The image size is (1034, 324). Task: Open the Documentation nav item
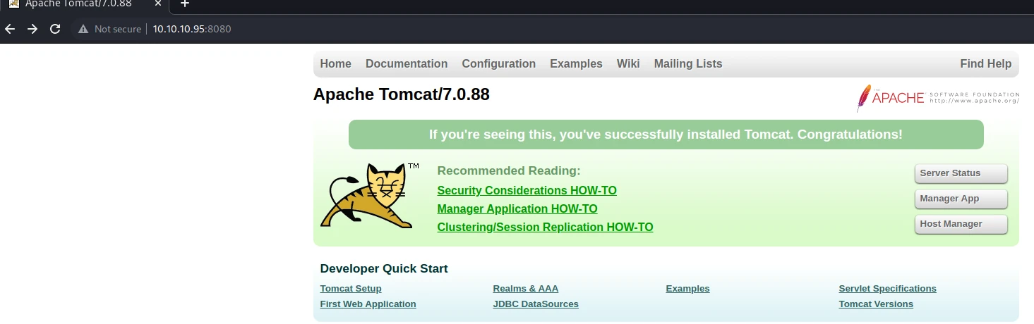click(407, 63)
